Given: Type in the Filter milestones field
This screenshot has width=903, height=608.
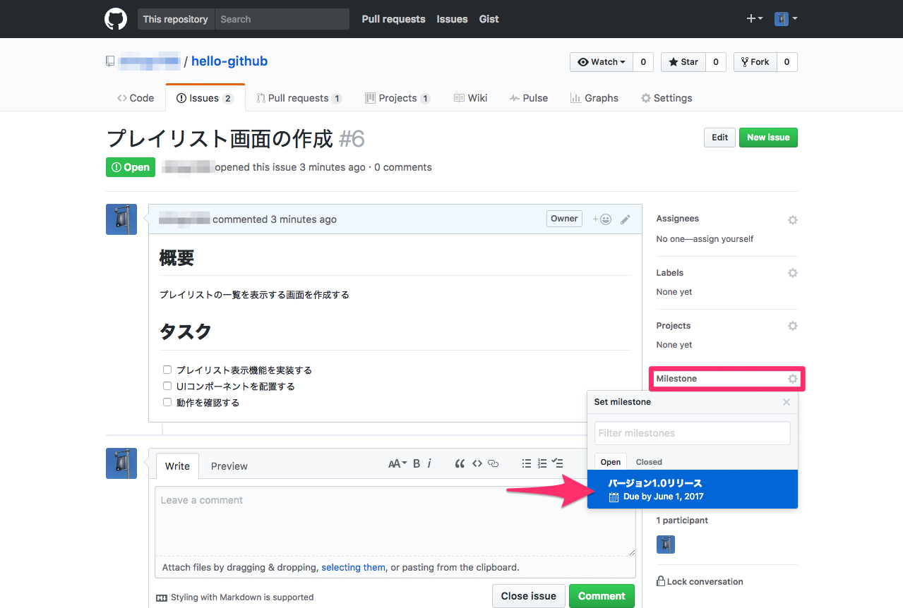Looking at the screenshot, I should [x=692, y=432].
